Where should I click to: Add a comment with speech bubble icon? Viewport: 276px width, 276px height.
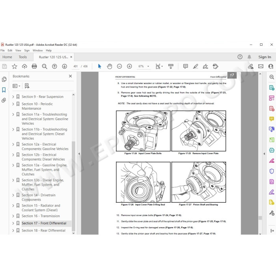[x=186, y=66]
